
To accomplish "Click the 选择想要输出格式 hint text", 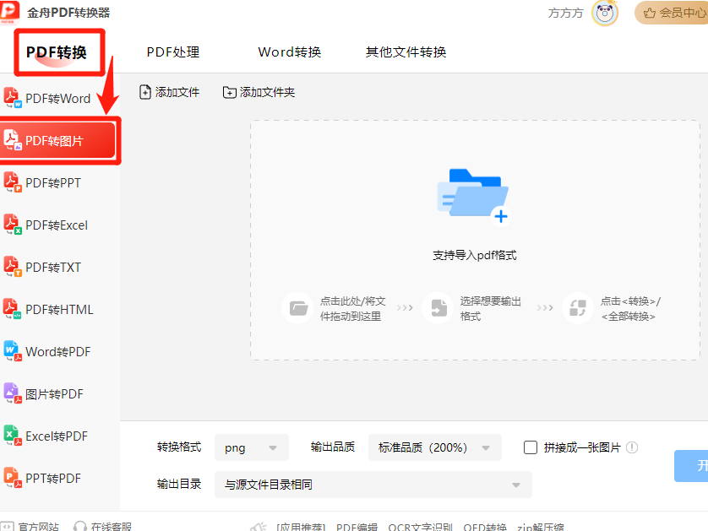I will (491, 309).
